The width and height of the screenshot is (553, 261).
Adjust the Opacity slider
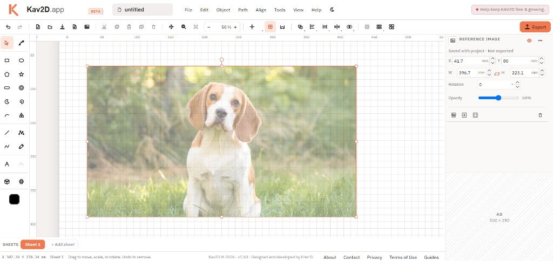point(498,98)
